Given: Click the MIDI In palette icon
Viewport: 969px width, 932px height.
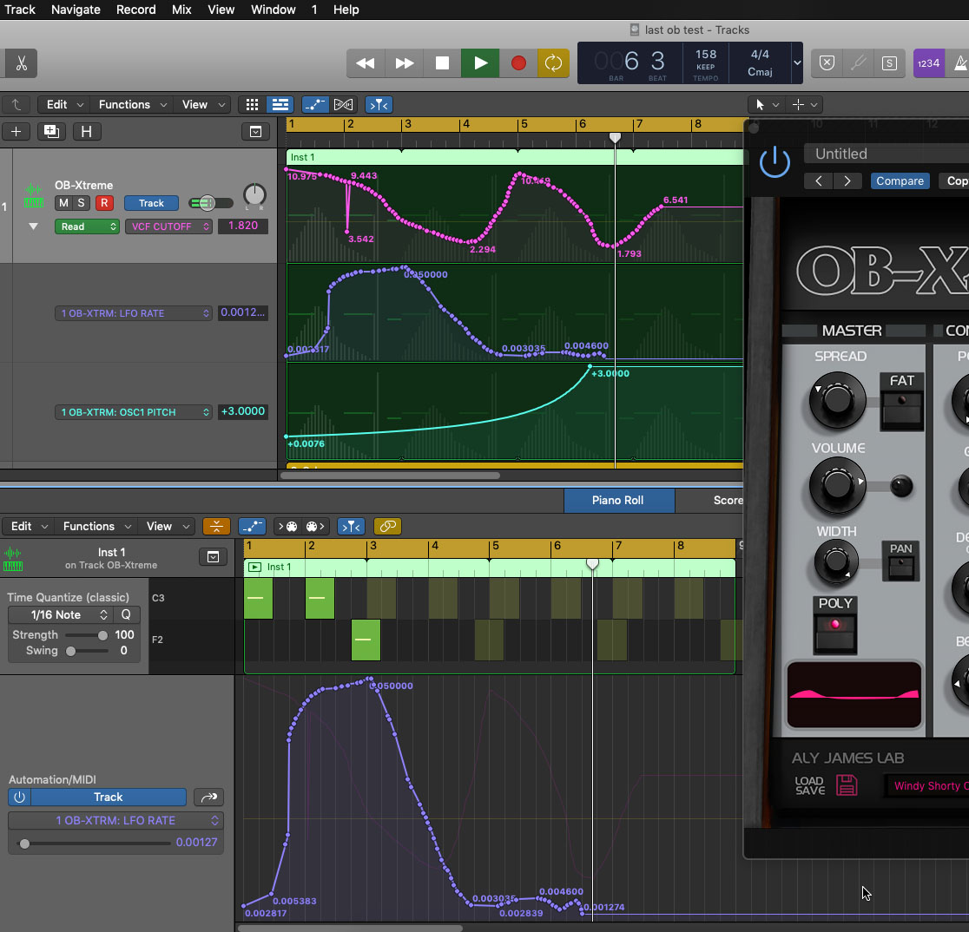Looking at the screenshot, I should click(x=287, y=526).
